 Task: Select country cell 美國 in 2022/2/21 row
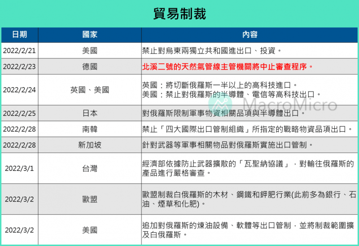[x=90, y=51]
